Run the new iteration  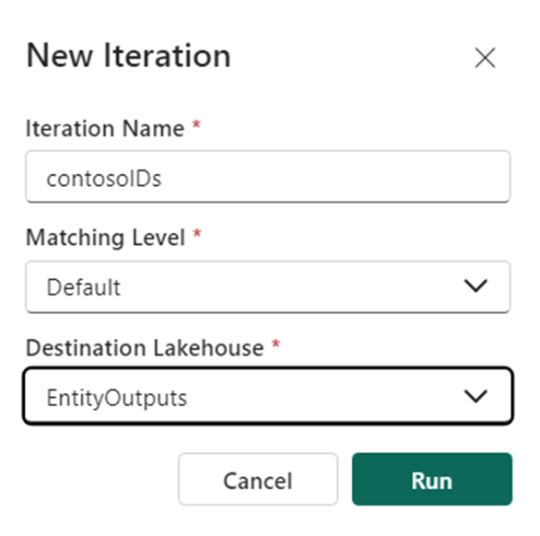pyautogui.click(x=432, y=479)
